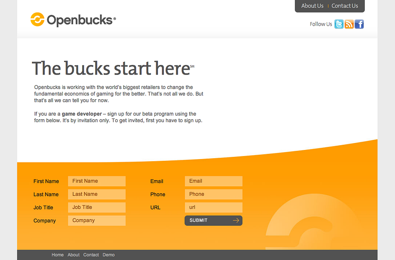Click the Openbucks logo
Image resolution: width=395 pixels, height=260 pixels.
[73, 19]
